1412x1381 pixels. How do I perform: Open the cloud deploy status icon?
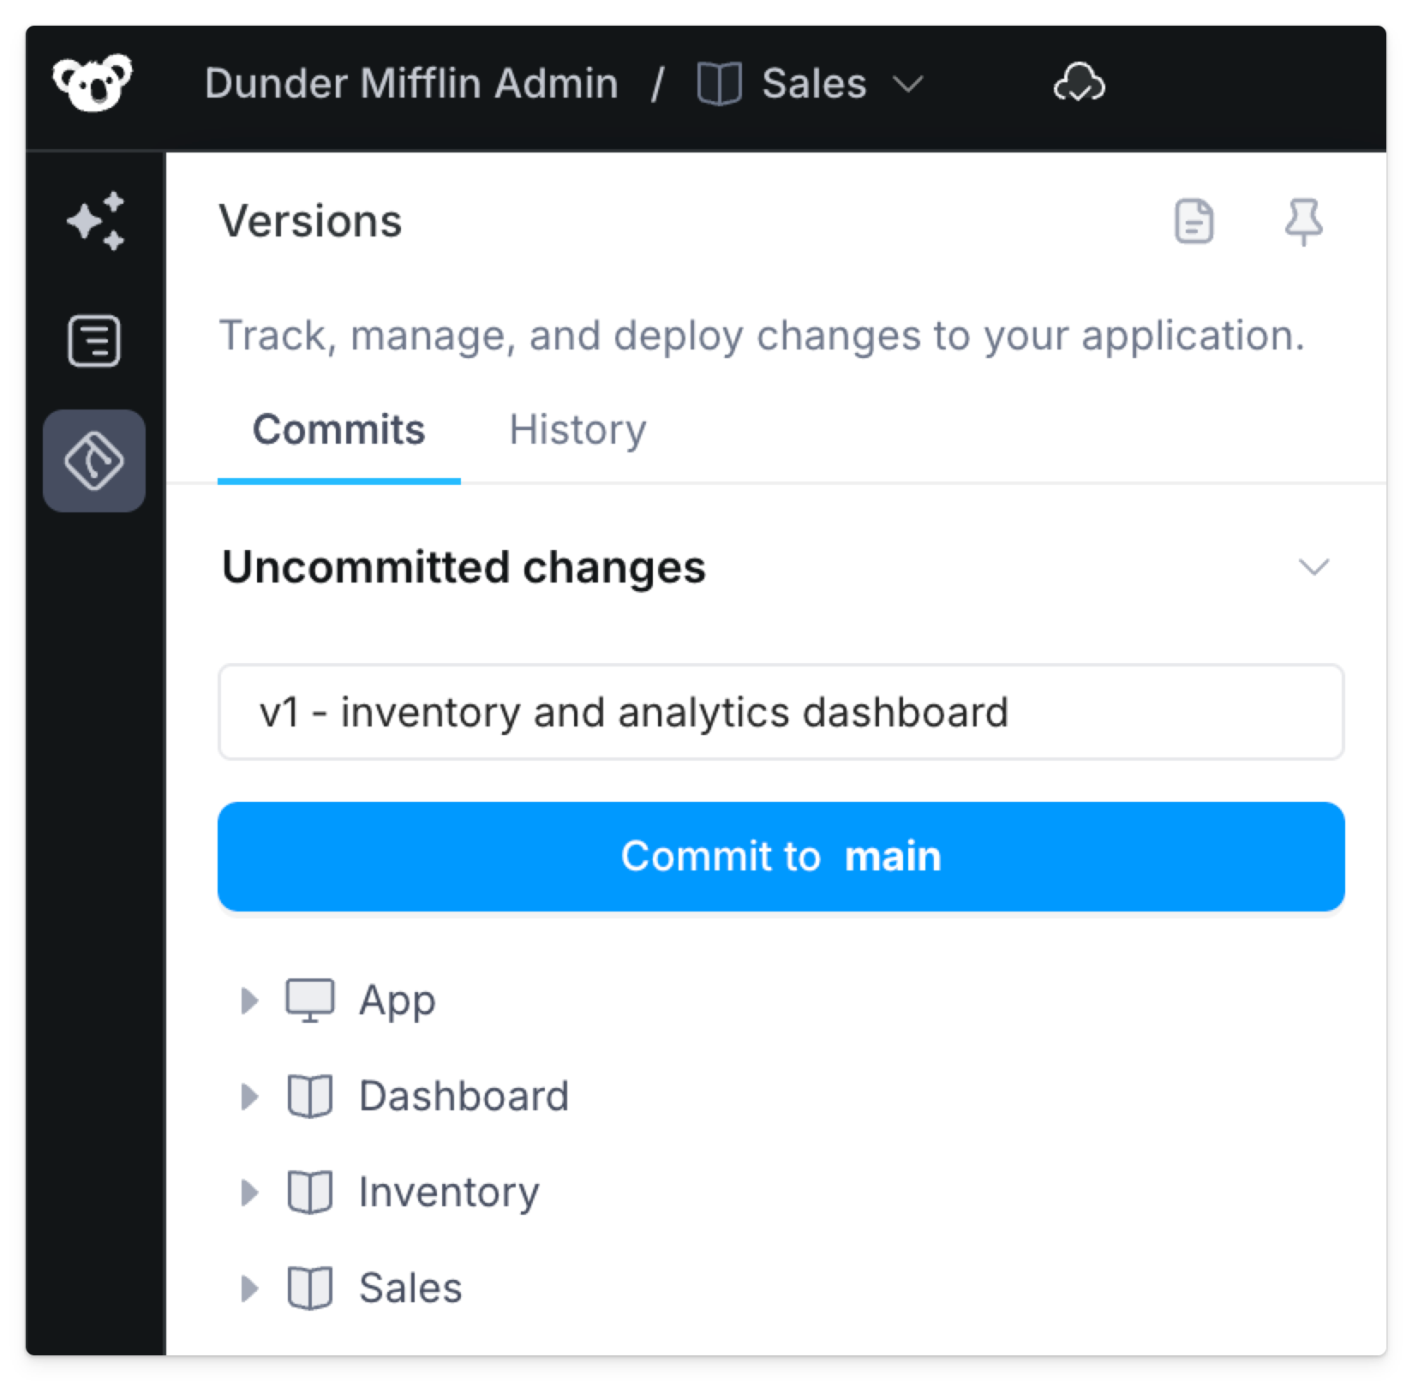[x=1078, y=83]
